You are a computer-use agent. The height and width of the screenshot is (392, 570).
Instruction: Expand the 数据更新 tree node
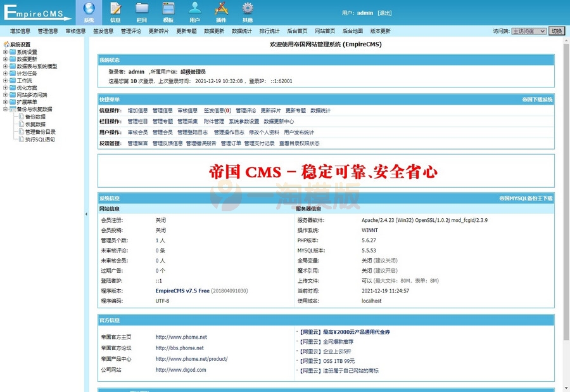pyautogui.click(x=6, y=59)
